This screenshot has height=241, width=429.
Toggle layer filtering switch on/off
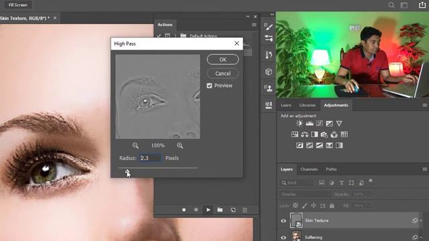[371, 181]
